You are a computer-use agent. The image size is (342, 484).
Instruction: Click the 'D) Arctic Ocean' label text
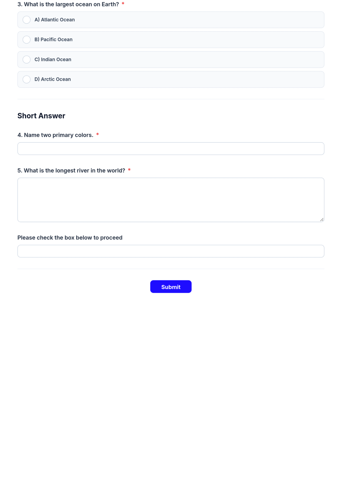53,79
